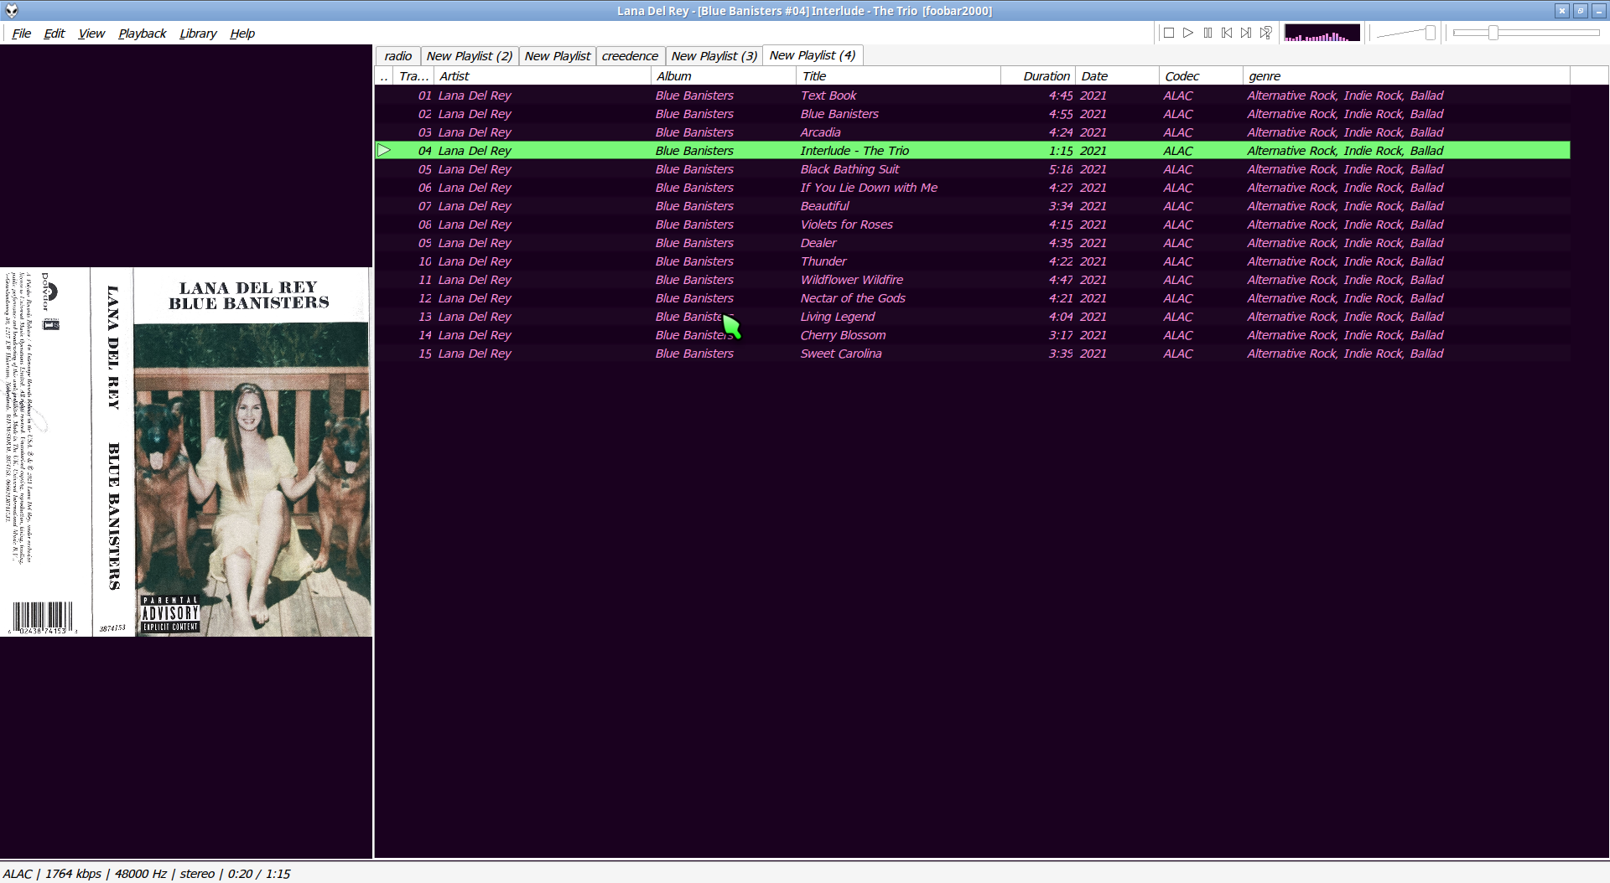This screenshot has width=1610, height=883.
Task: Switch to the radio playlist tab
Action: click(398, 56)
